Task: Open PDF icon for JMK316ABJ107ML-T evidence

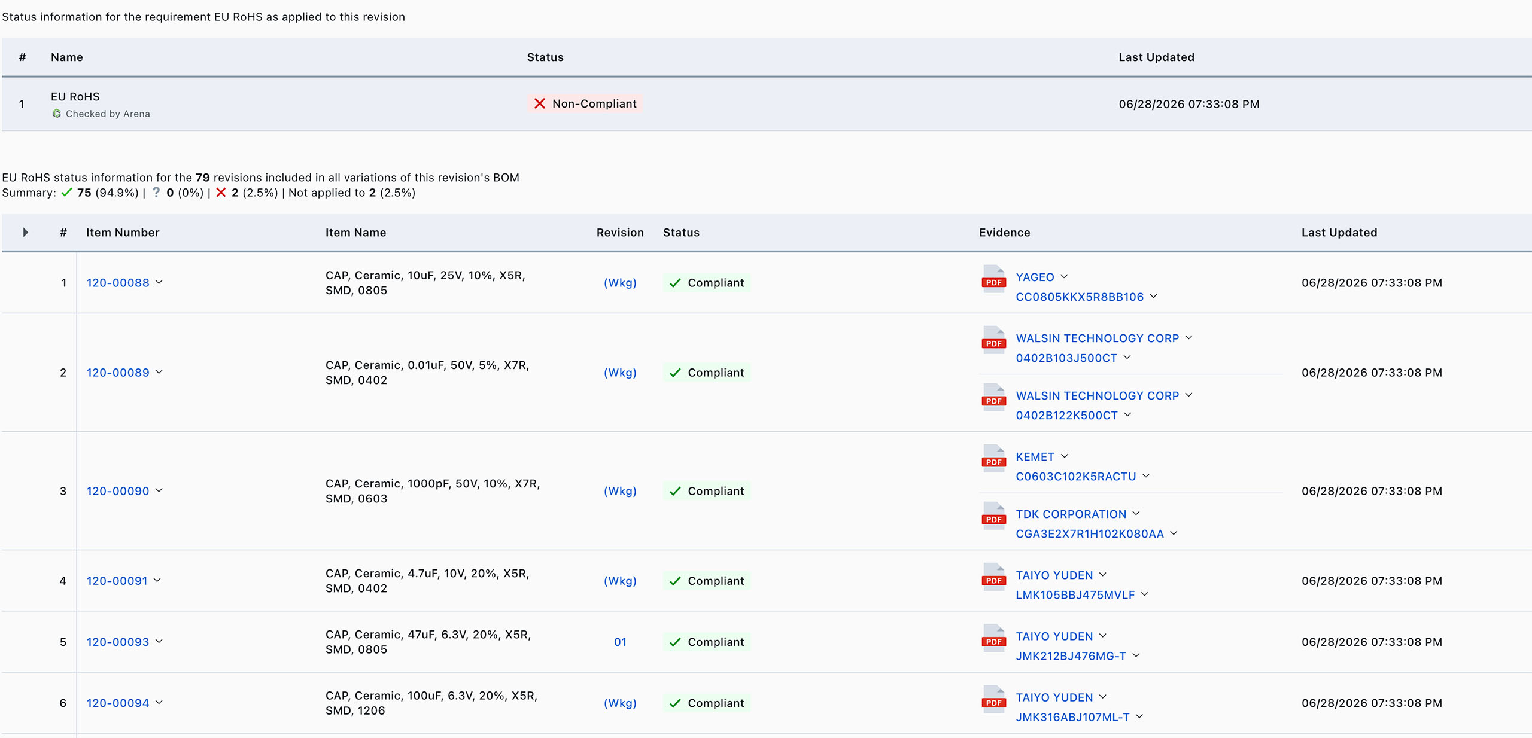Action: [x=993, y=699]
